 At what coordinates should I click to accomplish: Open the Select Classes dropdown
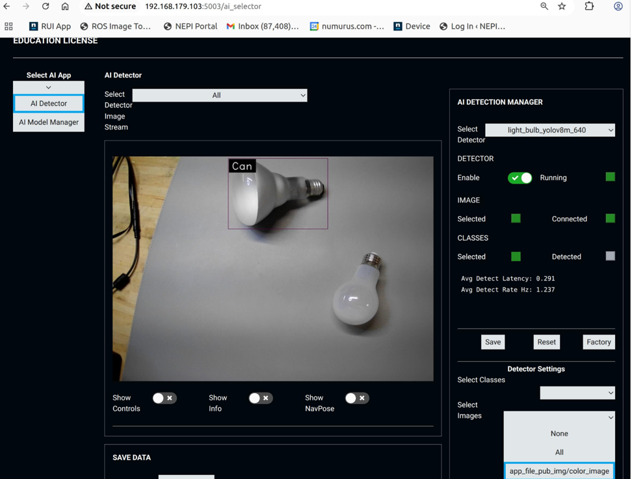click(577, 393)
